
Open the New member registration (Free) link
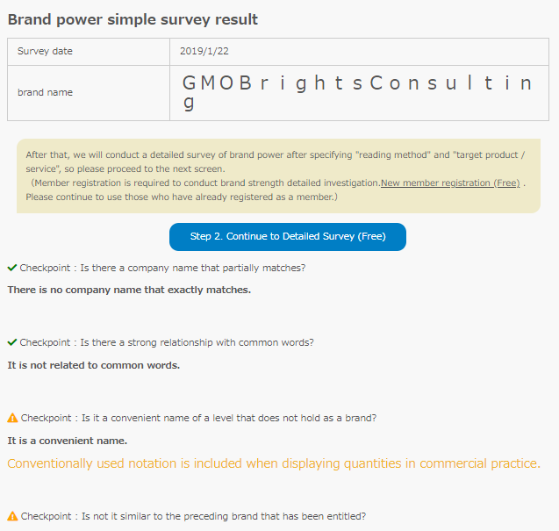[x=450, y=183]
